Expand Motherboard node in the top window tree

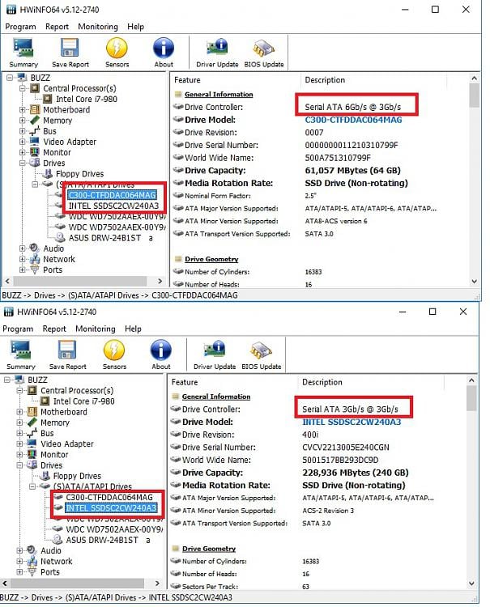click(x=23, y=110)
